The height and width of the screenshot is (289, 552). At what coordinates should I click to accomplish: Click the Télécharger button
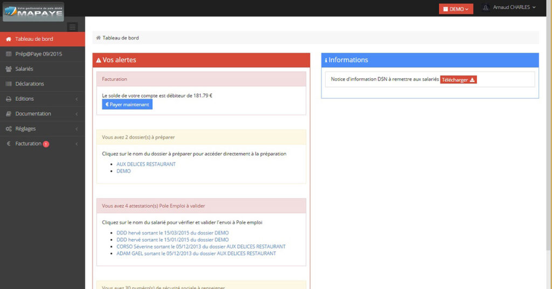tap(458, 80)
